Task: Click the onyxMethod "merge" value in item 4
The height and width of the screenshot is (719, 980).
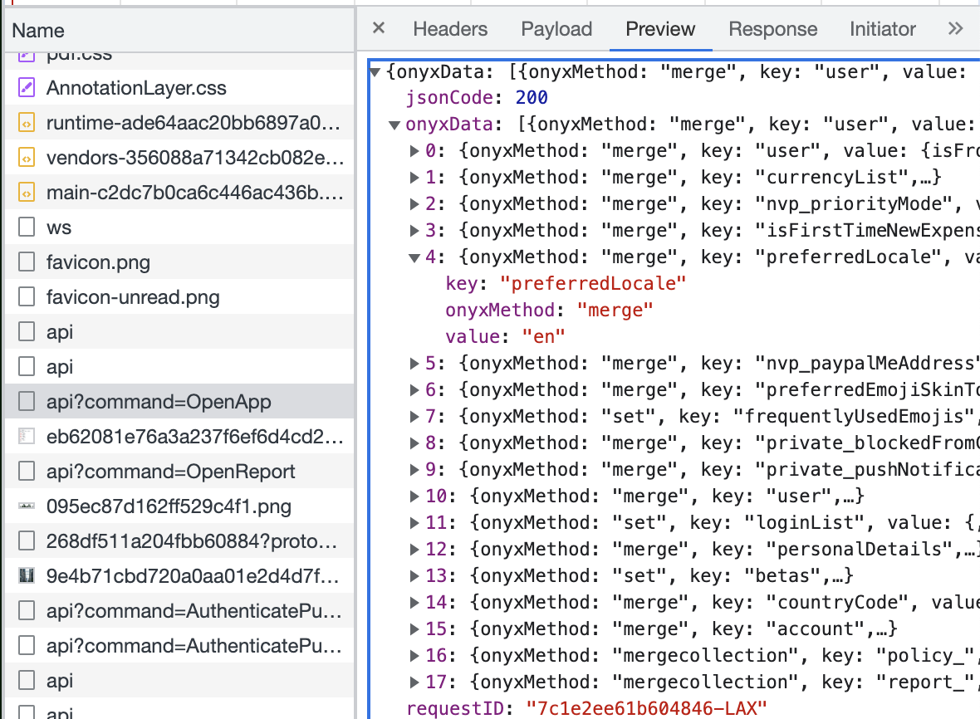Action: [615, 310]
